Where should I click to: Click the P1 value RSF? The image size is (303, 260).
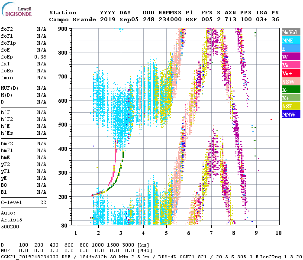pos(191,19)
